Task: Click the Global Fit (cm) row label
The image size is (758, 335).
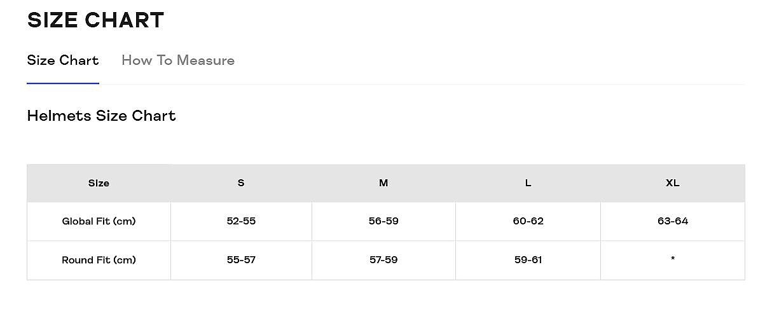Action: click(x=99, y=221)
